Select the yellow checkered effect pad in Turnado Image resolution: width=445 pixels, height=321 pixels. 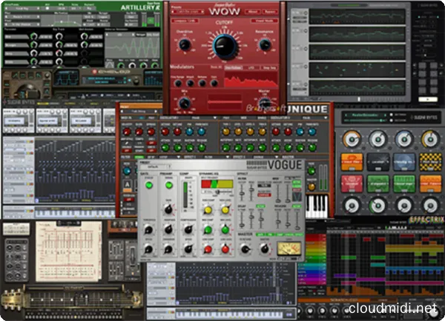[x=430, y=162]
